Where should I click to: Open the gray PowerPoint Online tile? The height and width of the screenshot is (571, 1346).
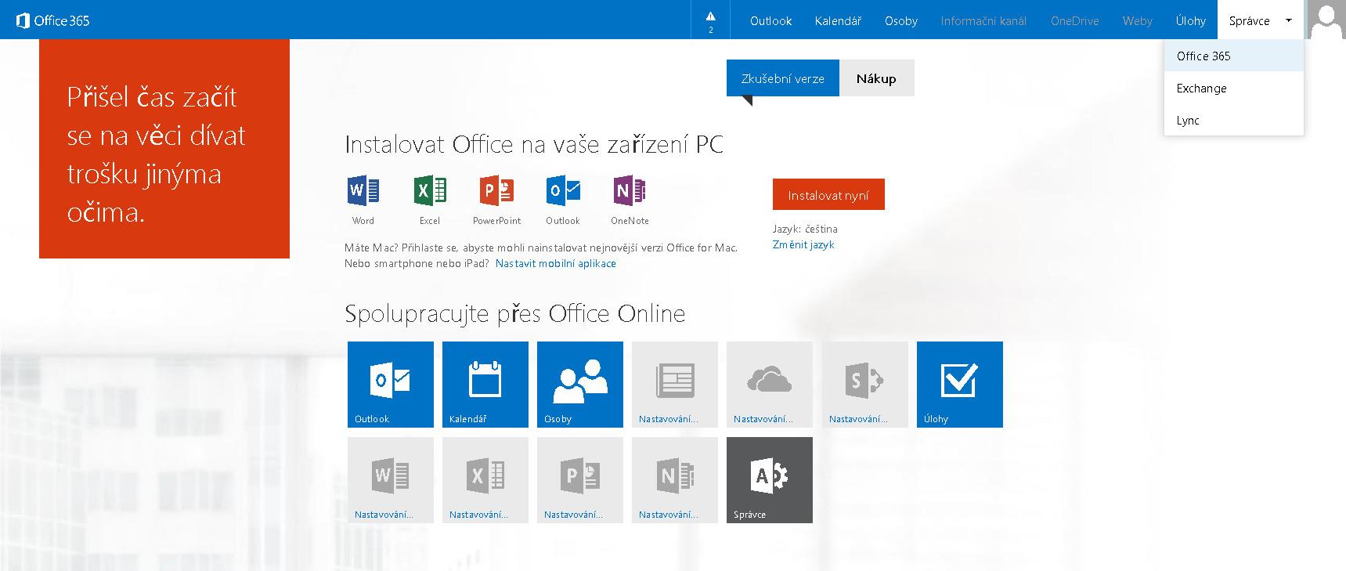pyautogui.click(x=580, y=480)
